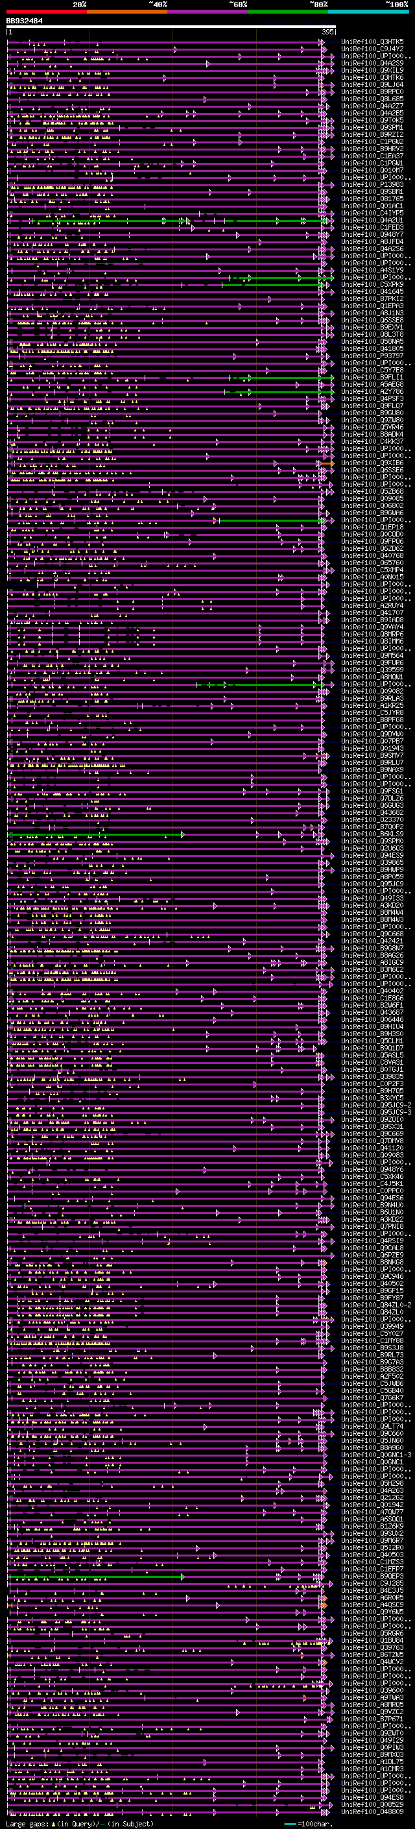Click the orange ~40% identity color bar

(127, 12)
